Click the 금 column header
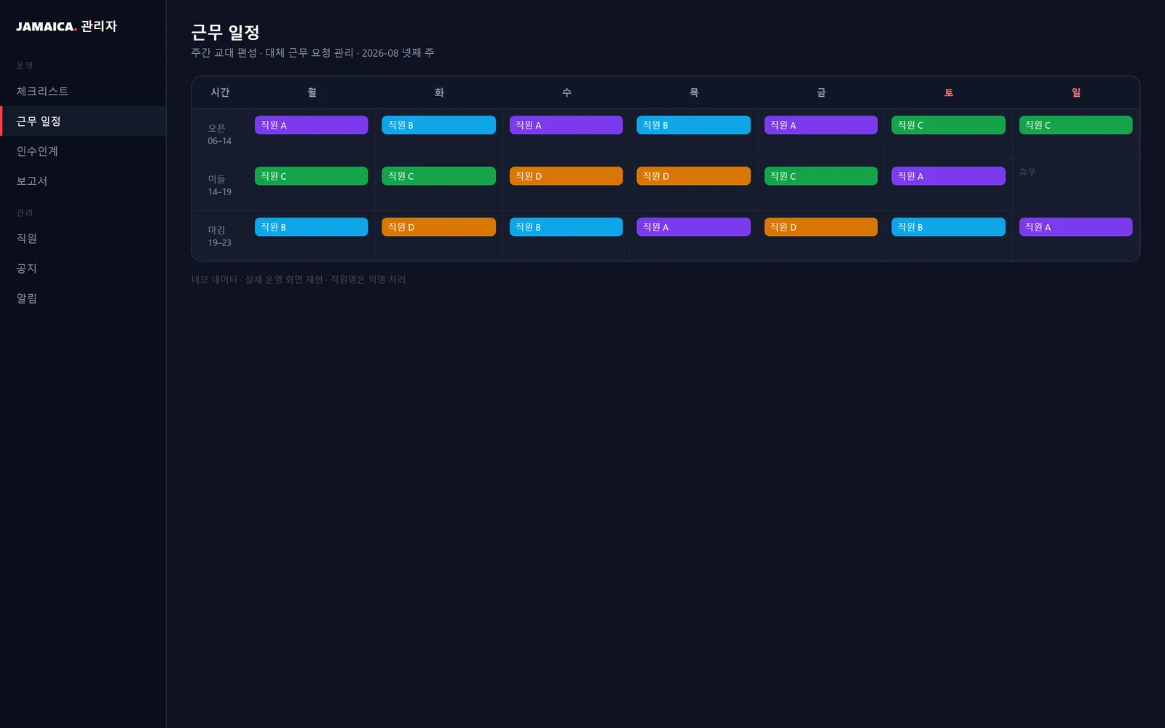The height and width of the screenshot is (728, 1165). click(x=821, y=92)
